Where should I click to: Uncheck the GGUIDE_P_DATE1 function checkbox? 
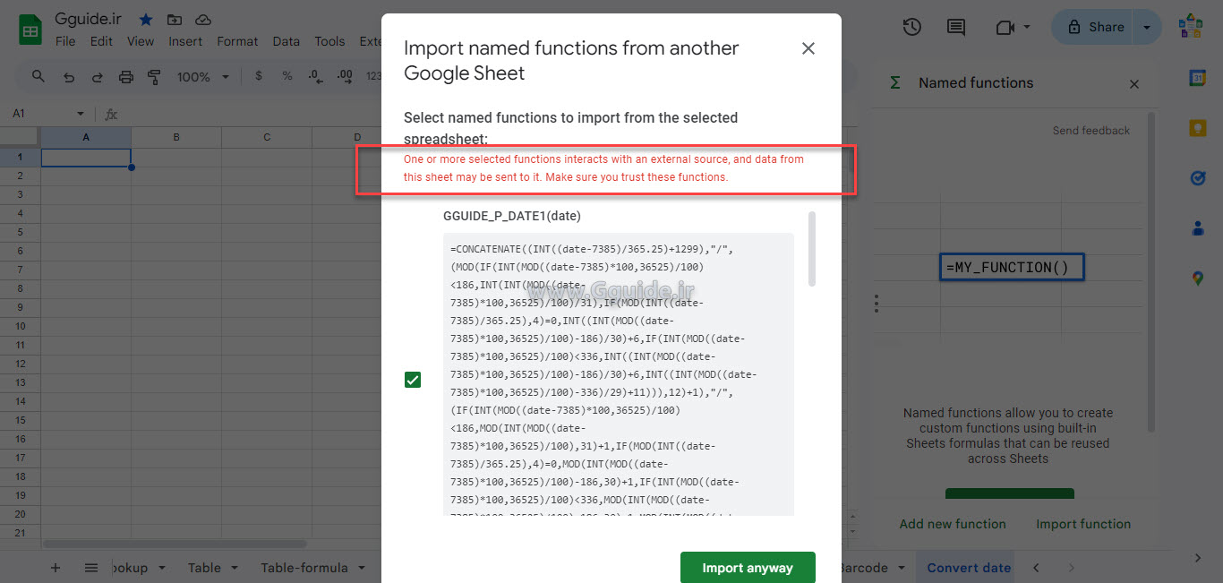412,379
